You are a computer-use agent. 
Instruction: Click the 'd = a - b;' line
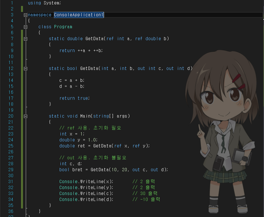click(72, 86)
